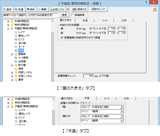Switch to the 2×4 tab in upper dialog

coord(104,20)
